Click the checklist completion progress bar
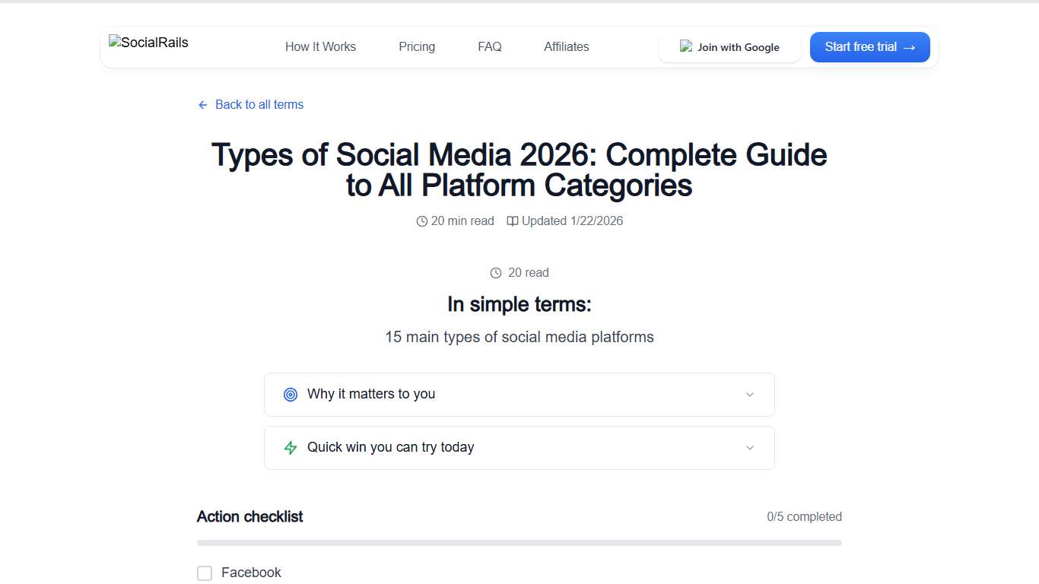The image size is (1039, 584). (x=519, y=542)
